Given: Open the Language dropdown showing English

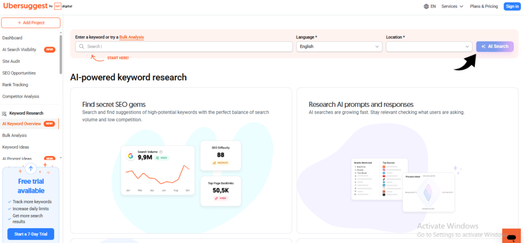Looking at the screenshot, I should click(339, 47).
